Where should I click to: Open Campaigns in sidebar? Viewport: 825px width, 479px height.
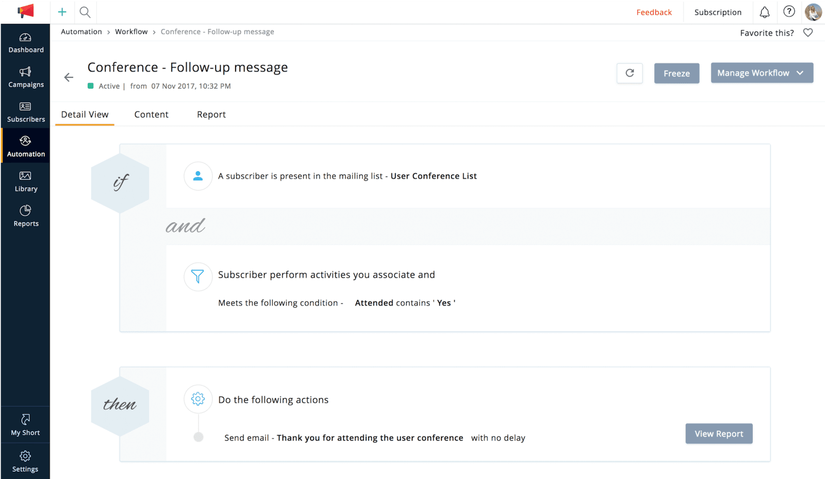pyautogui.click(x=26, y=78)
